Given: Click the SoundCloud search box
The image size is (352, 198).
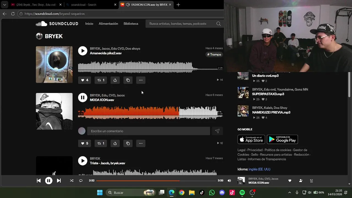Looking at the screenshot, I should tap(184, 24).
